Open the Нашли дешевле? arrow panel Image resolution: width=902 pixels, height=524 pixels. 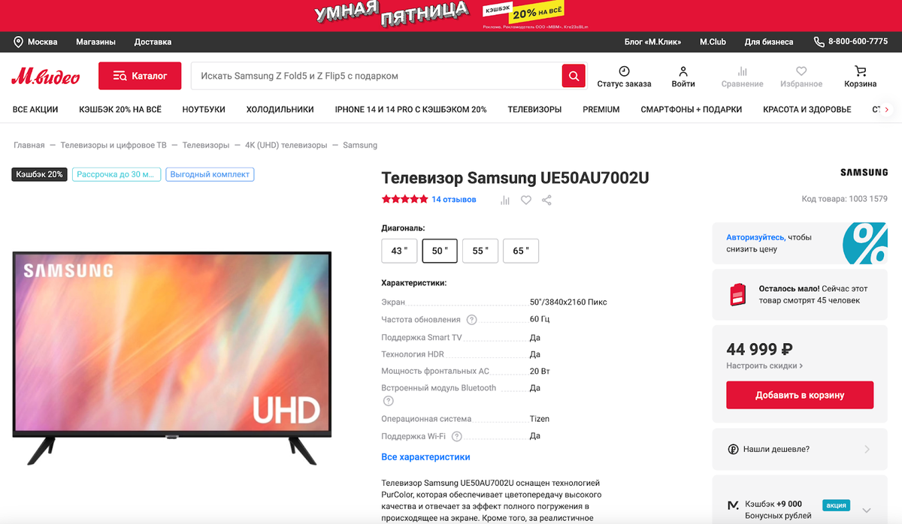pos(866,449)
